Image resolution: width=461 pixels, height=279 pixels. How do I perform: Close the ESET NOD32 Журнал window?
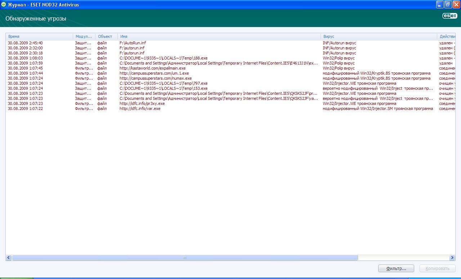point(456,5)
